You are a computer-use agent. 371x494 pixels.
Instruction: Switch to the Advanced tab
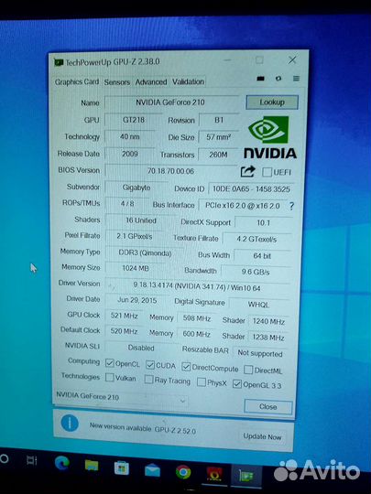(151, 82)
